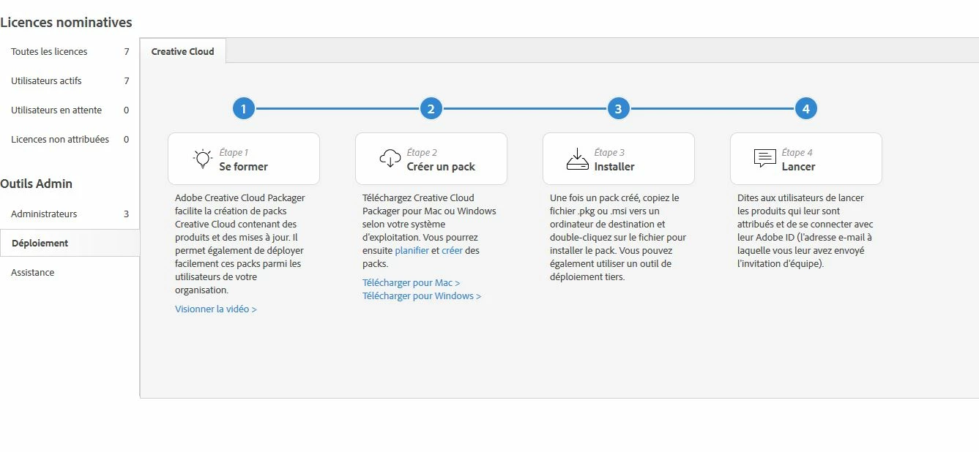Click the cloud download icon in Étape 2

coord(390,159)
